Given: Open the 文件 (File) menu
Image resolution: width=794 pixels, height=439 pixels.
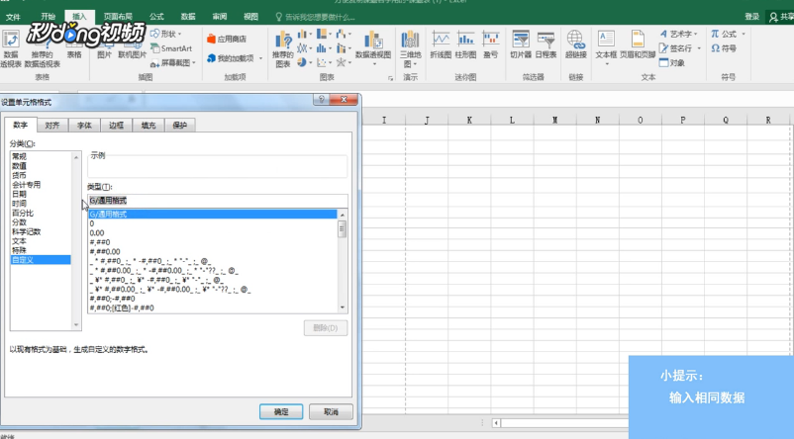Looking at the screenshot, I should 13,17.
